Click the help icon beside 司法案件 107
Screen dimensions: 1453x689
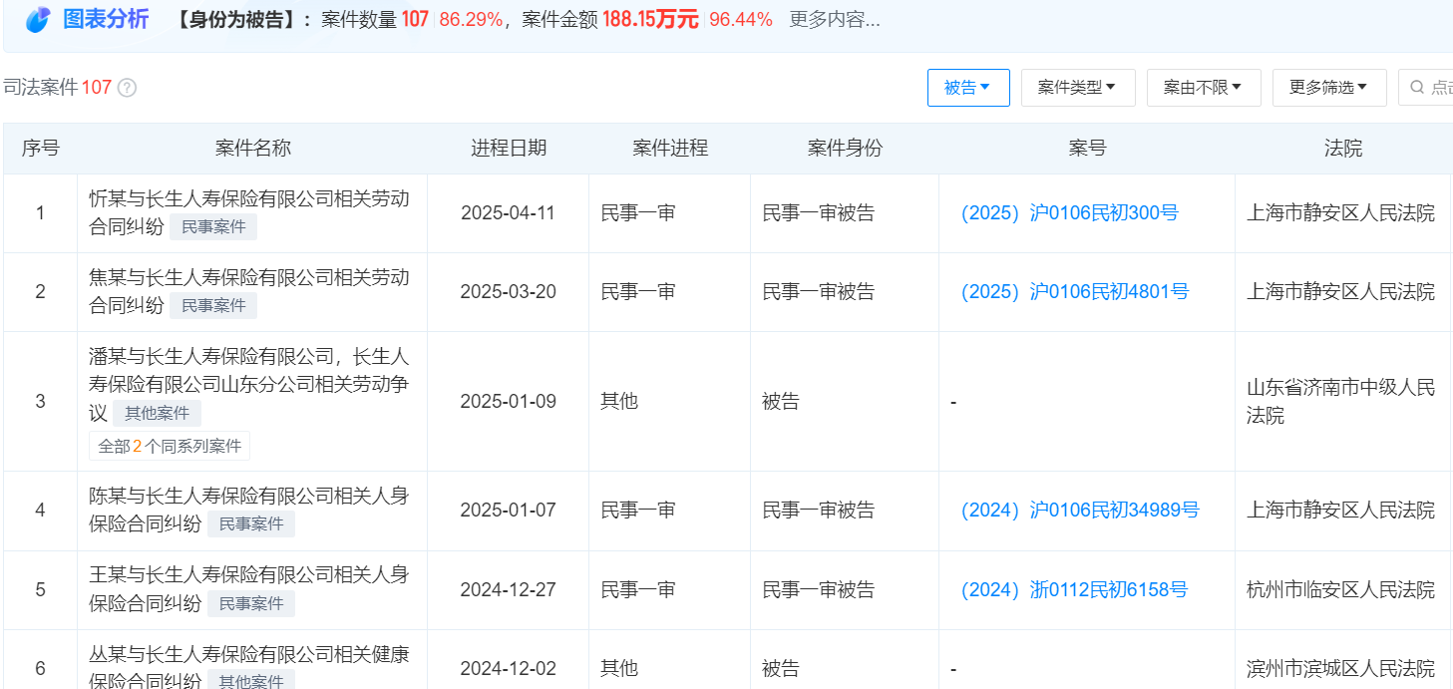[127, 88]
